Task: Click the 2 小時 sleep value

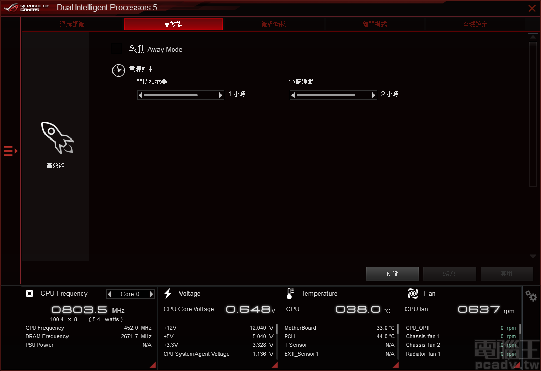Action: [390, 94]
